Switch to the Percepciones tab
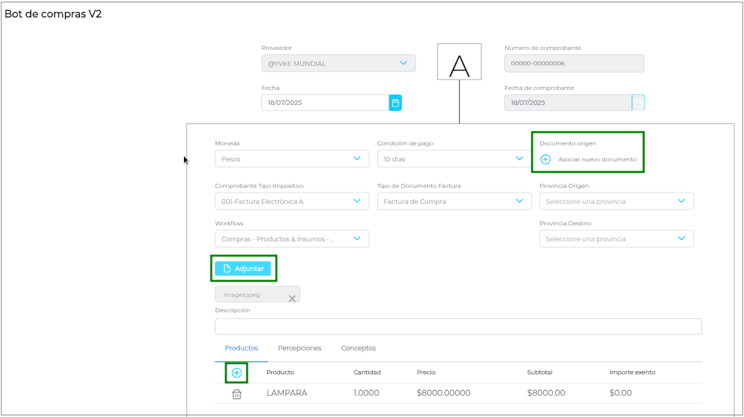This screenshot has width=744, height=417. point(300,348)
